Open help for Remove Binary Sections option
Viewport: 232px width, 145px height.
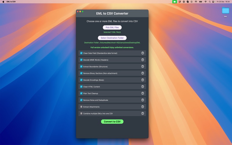tap(142, 73)
